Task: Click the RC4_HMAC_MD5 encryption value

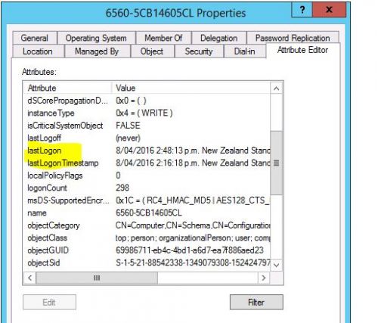Action: 193,200
